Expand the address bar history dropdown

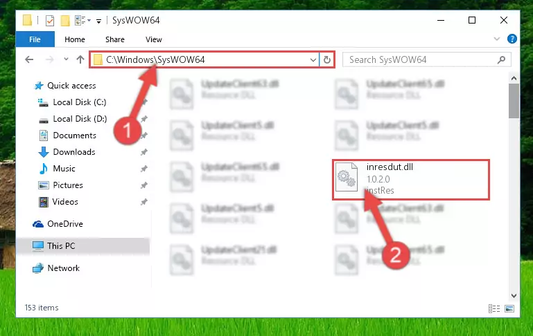tap(313, 60)
